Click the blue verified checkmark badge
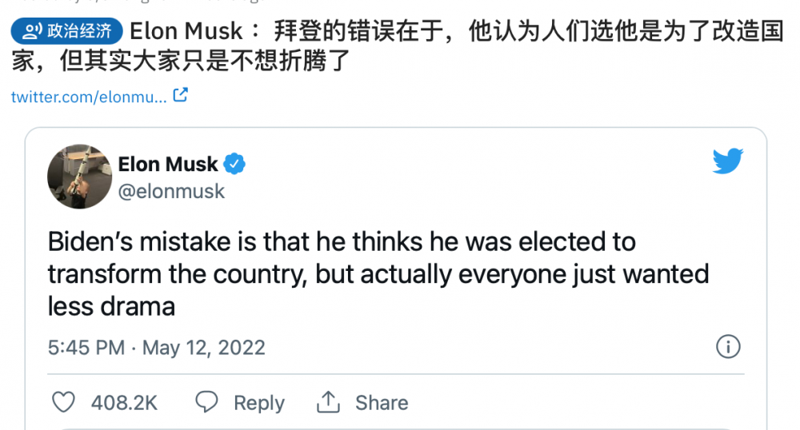800x430 pixels. coord(234,165)
